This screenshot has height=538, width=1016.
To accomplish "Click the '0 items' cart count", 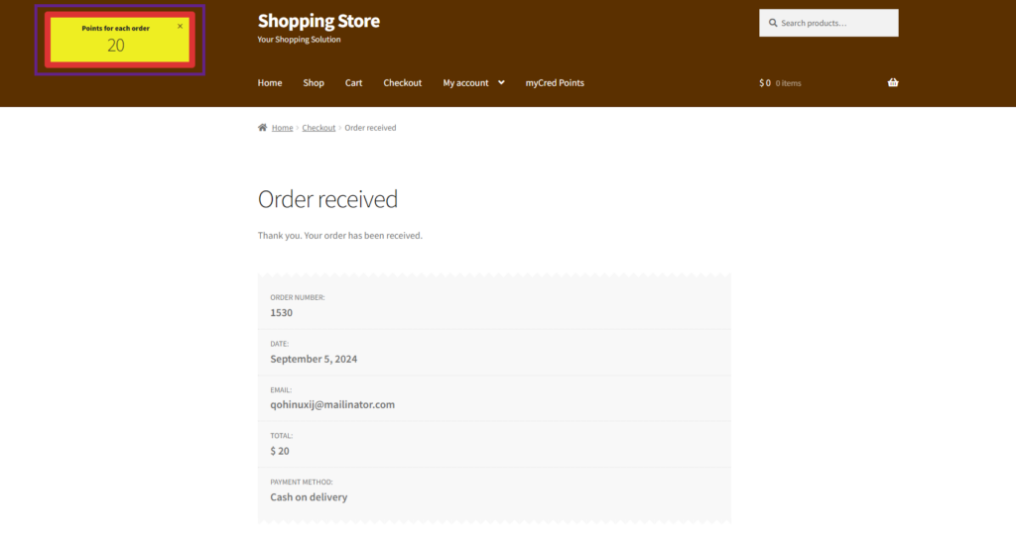I will (x=789, y=83).
